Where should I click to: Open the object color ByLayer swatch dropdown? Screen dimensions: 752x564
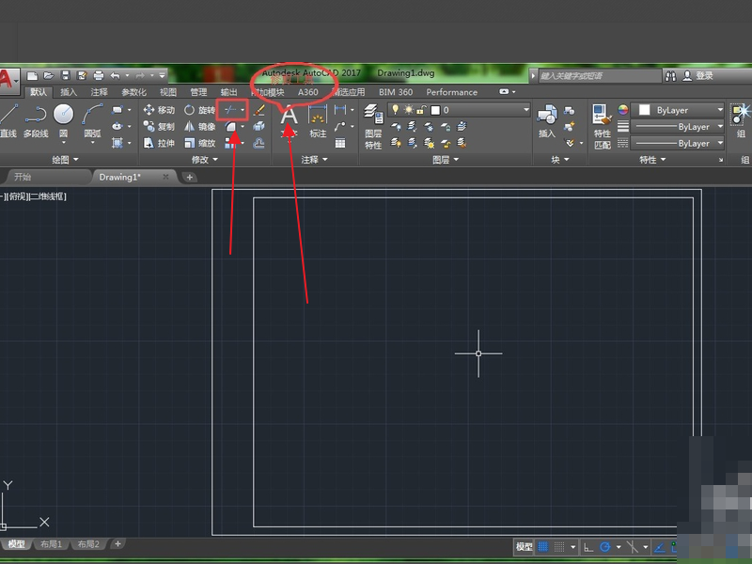677,110
